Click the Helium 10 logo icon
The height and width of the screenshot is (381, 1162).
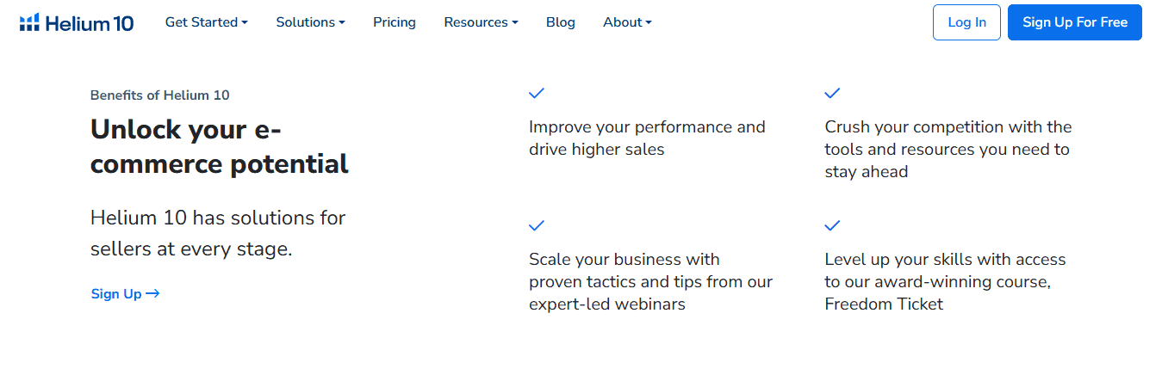click(29, 22)
